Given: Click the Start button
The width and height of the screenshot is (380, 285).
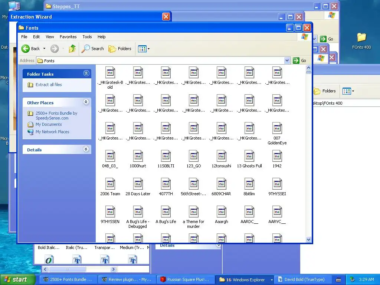Looking at the screenshot, I should click(17, 279).
